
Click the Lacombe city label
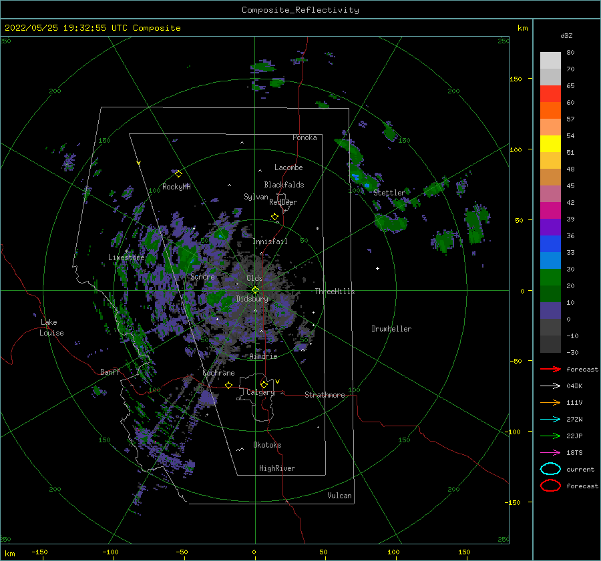pos(288,167)
